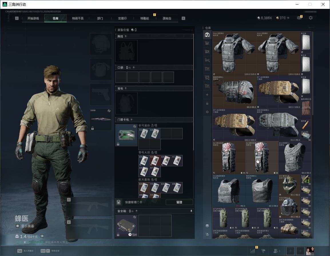Switch to the 开始游戏 tab
330x256 pixels.
33,18
